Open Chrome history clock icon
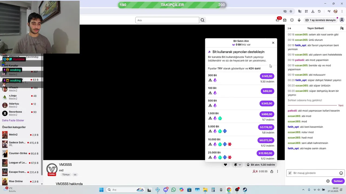Viewport: 346px width, 194px height. coord(319,11)
